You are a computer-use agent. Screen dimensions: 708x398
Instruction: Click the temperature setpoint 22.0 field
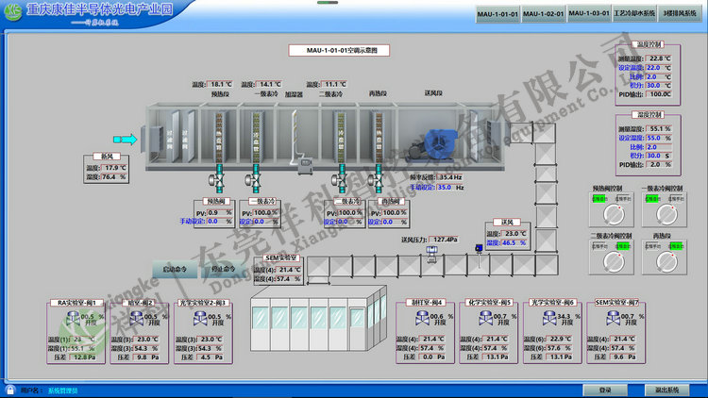tap(658, 67)
